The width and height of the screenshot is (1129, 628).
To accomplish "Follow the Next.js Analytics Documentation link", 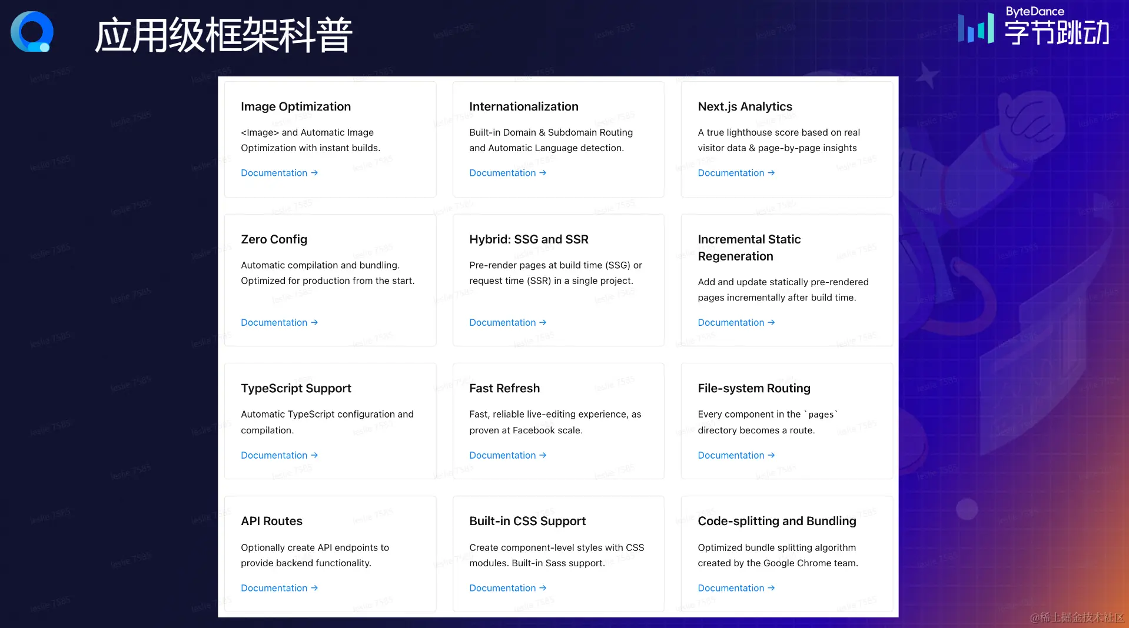I will click(x=736, y=173).
